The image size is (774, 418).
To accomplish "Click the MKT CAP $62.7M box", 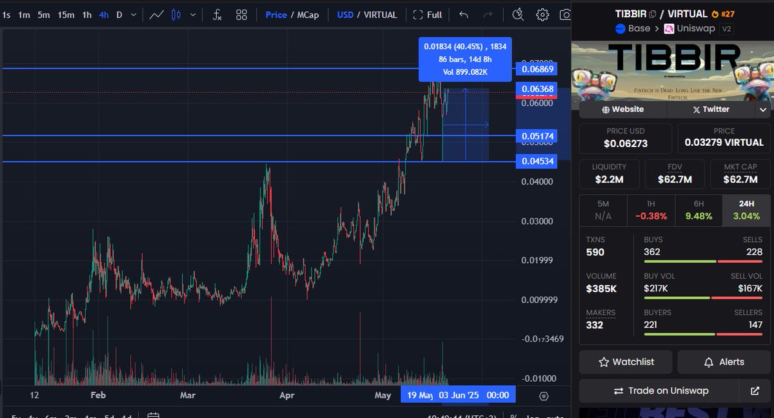I will pos(740,174).
